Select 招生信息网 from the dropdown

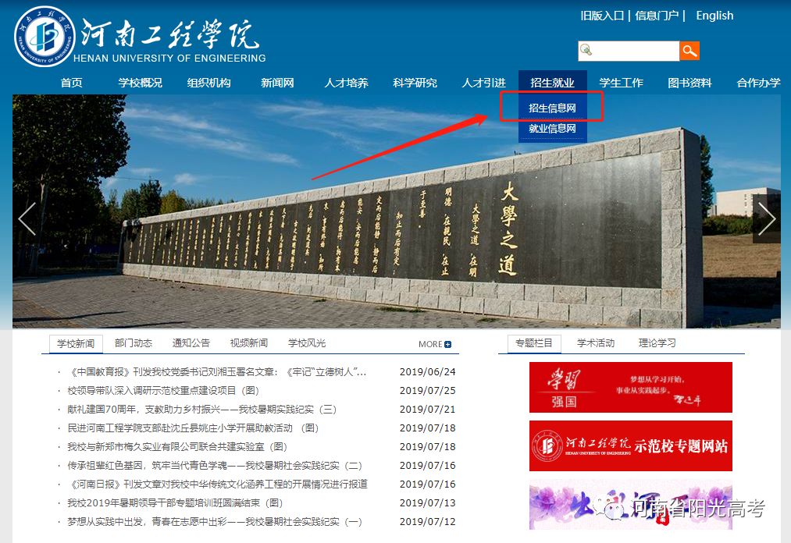point(552,108)
